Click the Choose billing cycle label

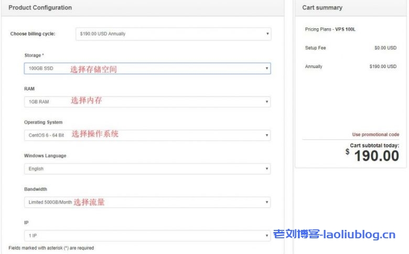[33, 34]
